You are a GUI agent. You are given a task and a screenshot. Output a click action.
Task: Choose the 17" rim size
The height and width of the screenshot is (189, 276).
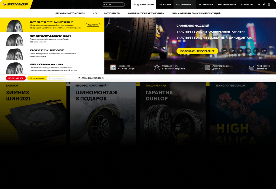(224, 51)
